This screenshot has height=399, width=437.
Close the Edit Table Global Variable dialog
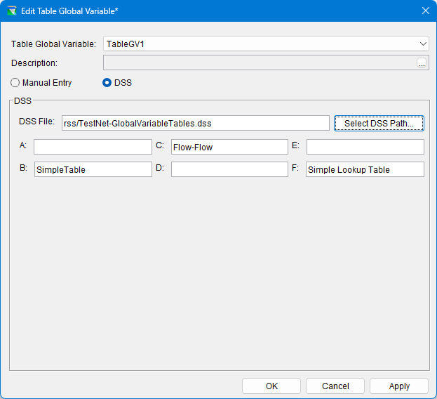(x=425, y=11)
